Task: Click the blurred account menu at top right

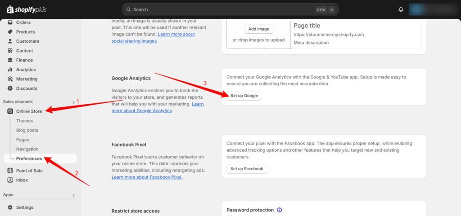Action: (432, 10)
